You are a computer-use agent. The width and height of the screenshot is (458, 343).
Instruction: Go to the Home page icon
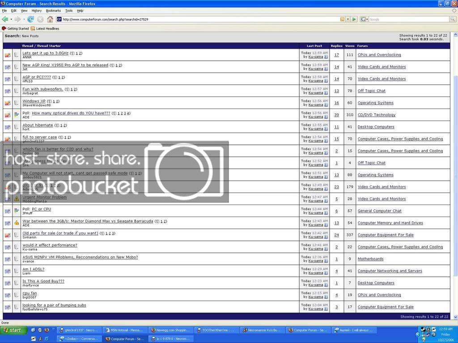[50, 19]
